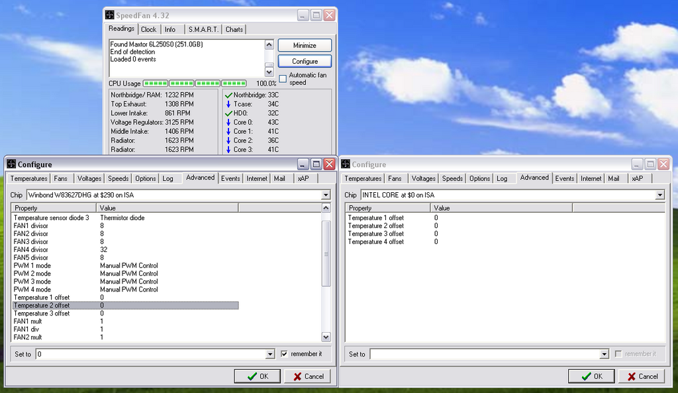Open the Events tab in the INTEL CORE Configure window

pyautogui.click(x=565, y=178)
